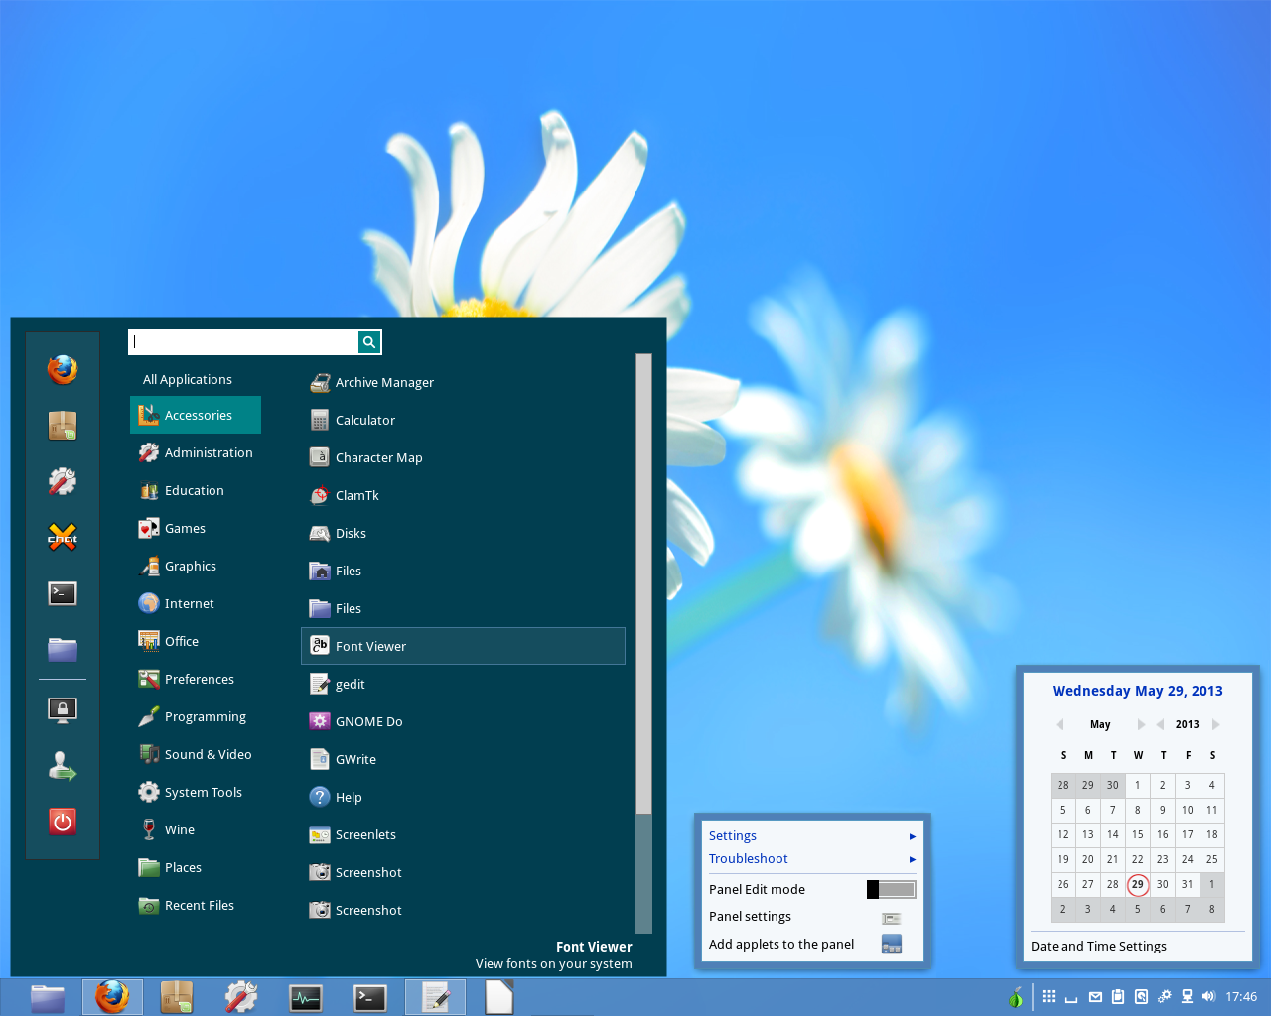Click the volume icon in system tray

coord(1208,997)
